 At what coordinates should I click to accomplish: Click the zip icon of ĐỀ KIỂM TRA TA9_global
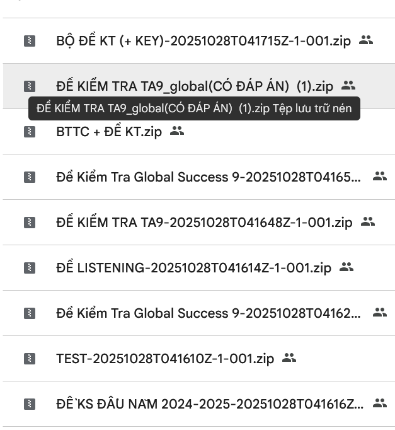coord(30,86)
